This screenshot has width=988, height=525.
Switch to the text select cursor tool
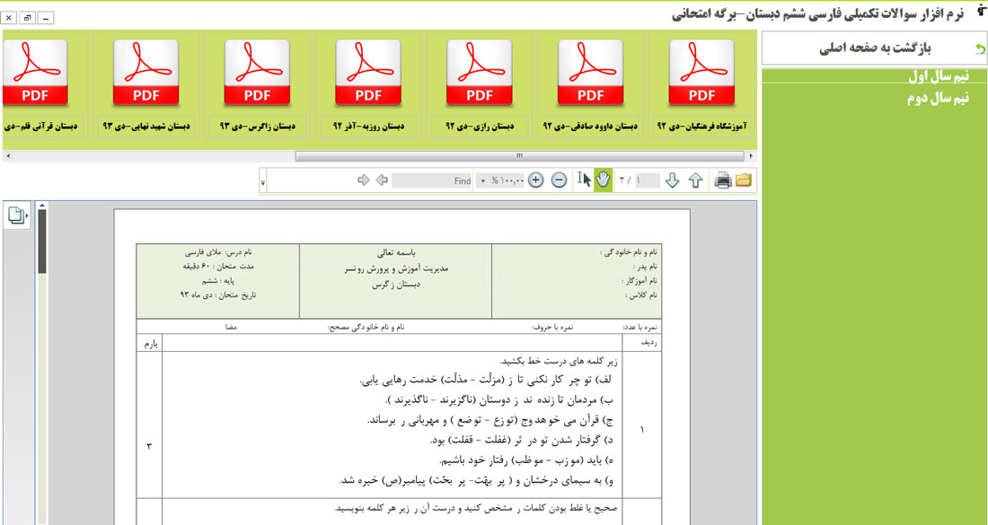point(584,180)
